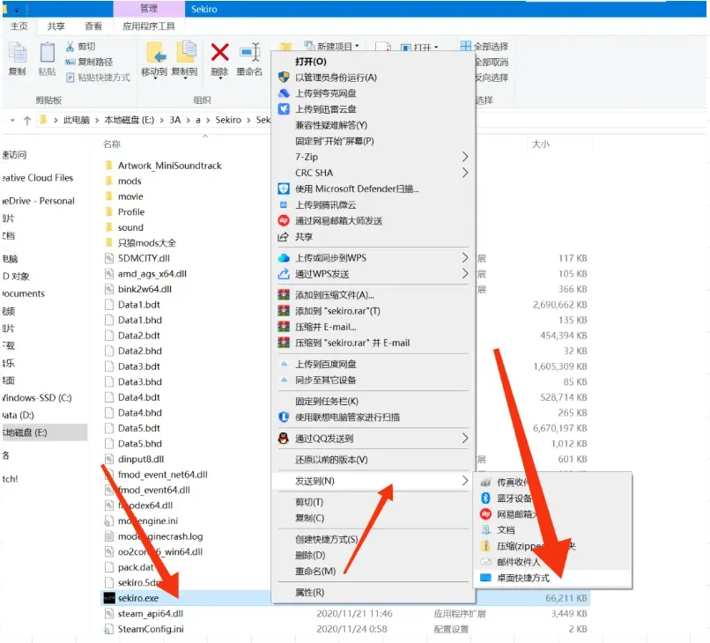Select Documents (文档) in Send to submenu

pyautogui.click(x=552, y=529)
